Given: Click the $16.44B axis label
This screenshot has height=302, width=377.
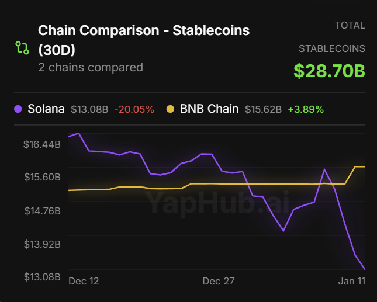Looking at the screenshot, I should (42, 144).
